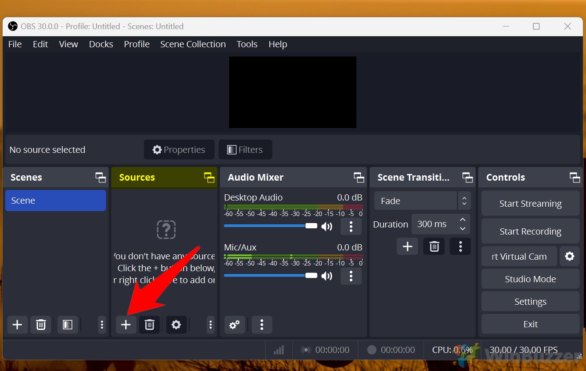Click Start Streaming button
This screenshot has height=371, width=586.
tap(530, 204)
